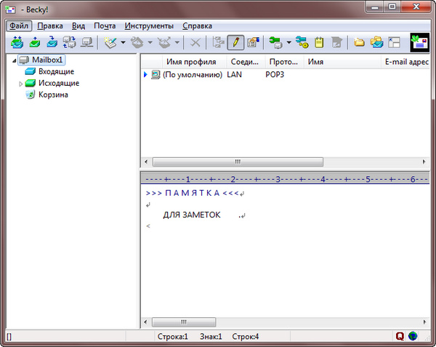Click the Строка:1 status field
Image resolution: width=436 pixels, height=347 pixels.
click(x=173, y=337)
